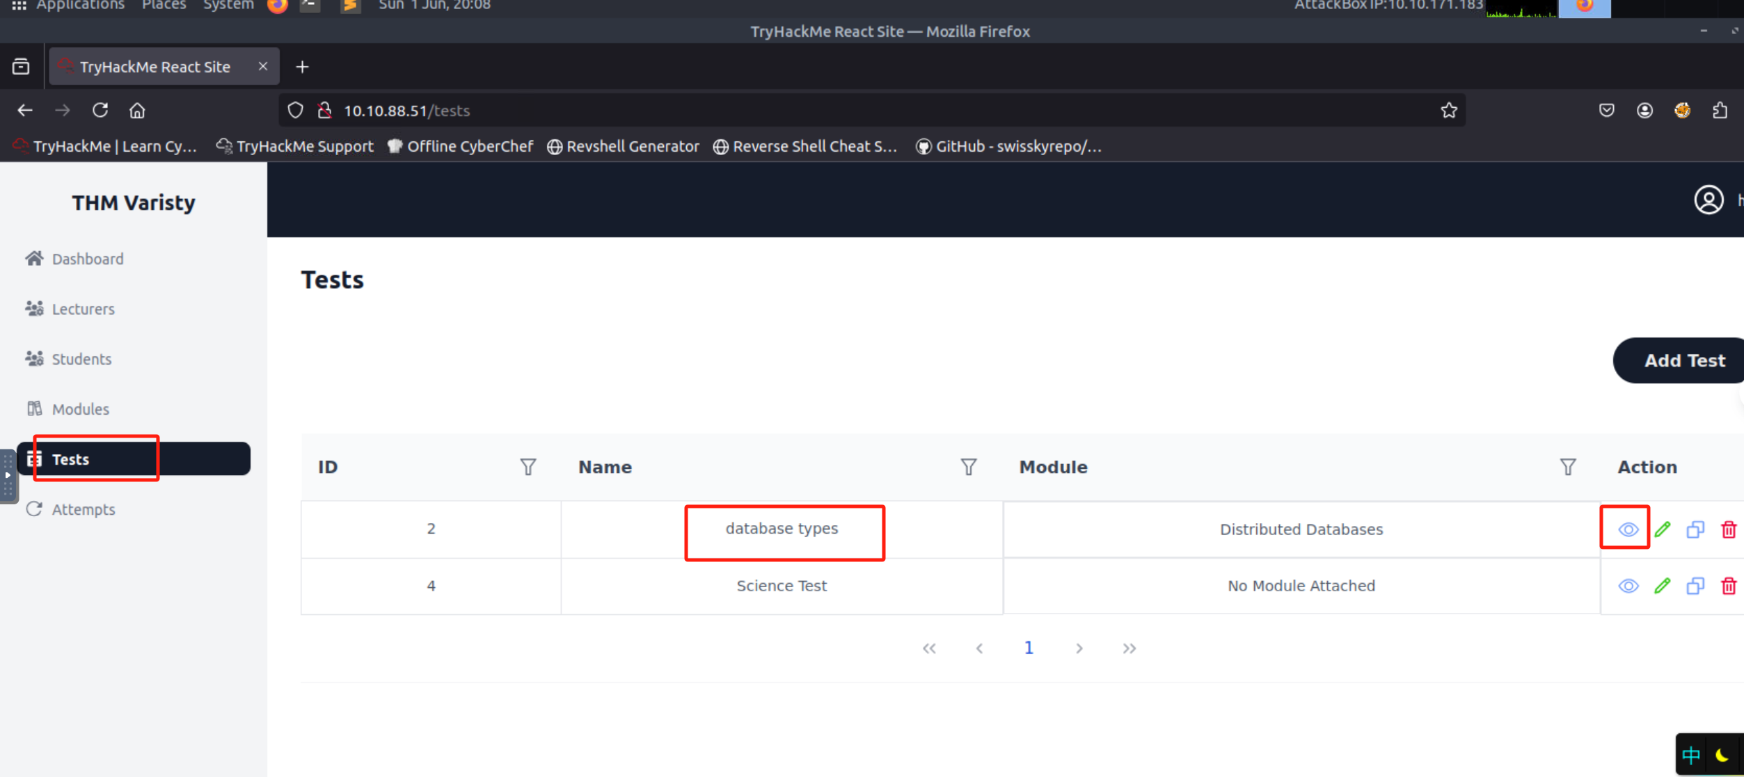Screen dimensions: 1744x777
Task: Open the user profile avatar icon
Action: (x=1709, y=200)
